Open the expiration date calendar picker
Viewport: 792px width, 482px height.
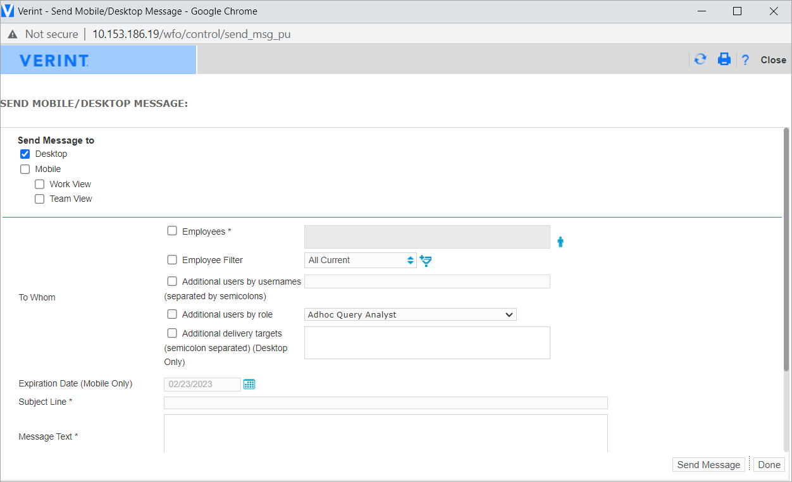point(249,384)
